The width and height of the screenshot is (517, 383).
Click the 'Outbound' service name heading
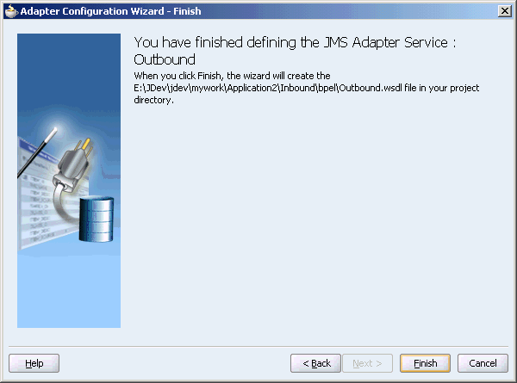pyautogui.click(x=165, y=59)
